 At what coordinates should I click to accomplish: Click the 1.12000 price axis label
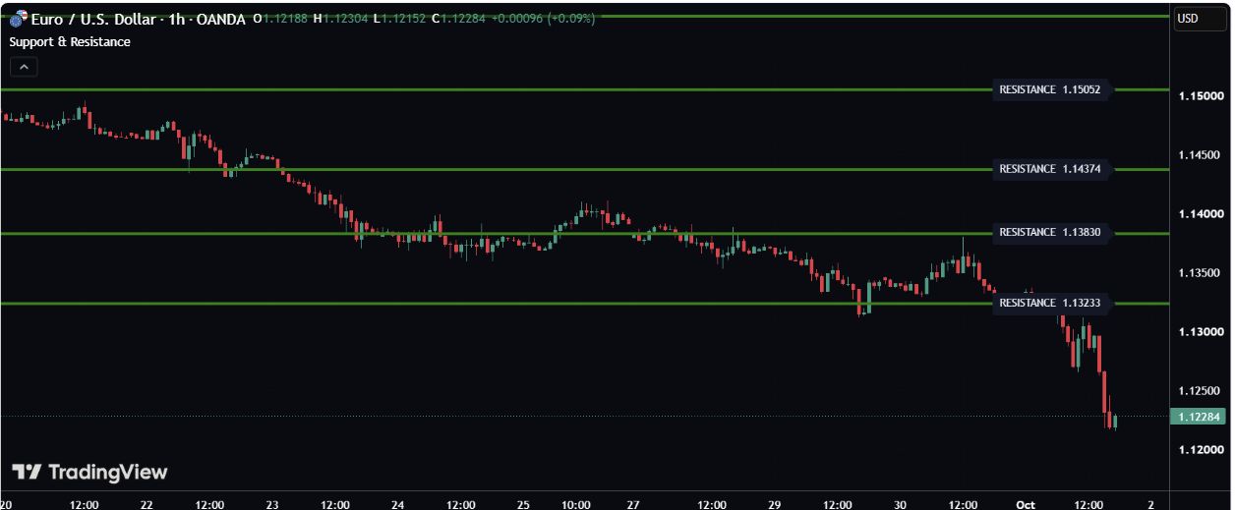click(x=1201, y=450)
